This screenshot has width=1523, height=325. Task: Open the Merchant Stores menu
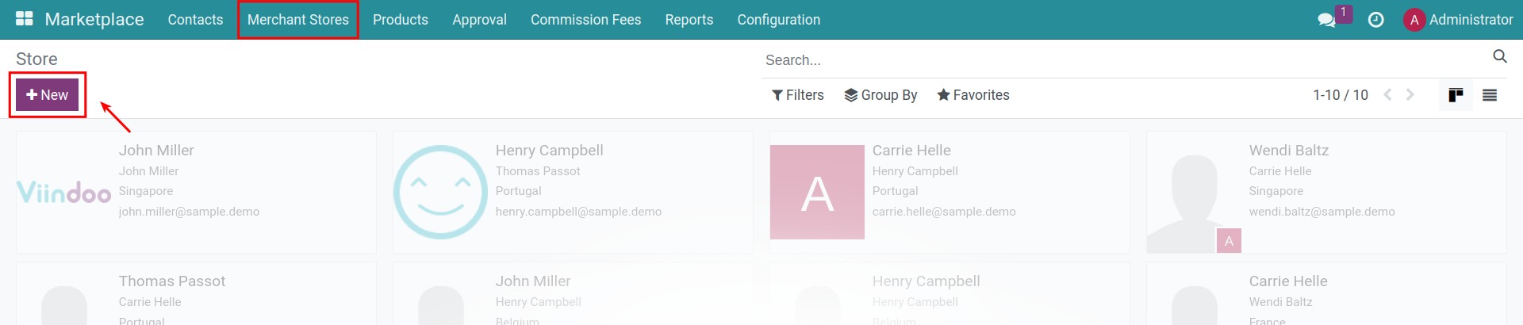coord(298,20)
